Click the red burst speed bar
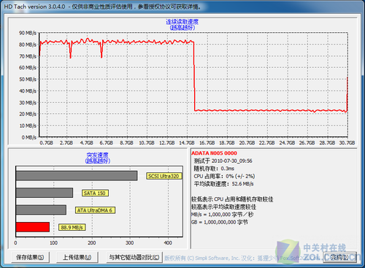 coord(33,227)
